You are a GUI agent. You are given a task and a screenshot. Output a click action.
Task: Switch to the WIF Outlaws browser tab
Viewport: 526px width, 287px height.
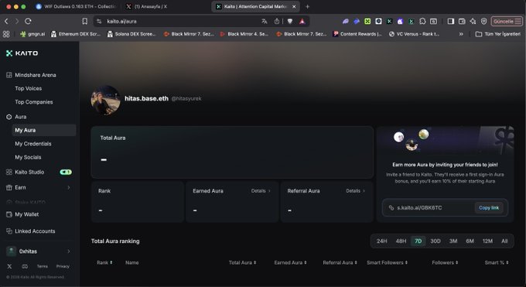coord(76,6)
